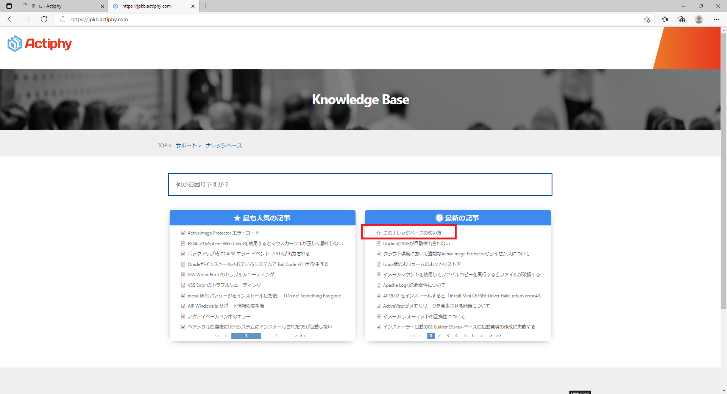Open ActiveVisorがメモリリーク article
This screenshot has width=727, height=394.
coord(437,306)
